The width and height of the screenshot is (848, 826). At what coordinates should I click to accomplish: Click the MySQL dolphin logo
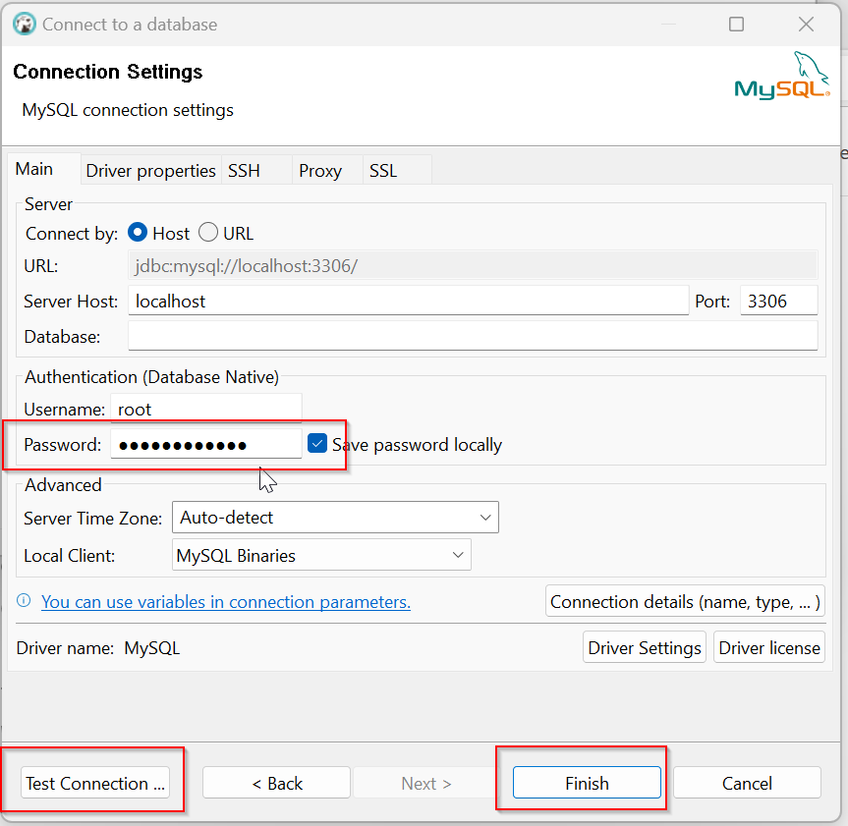pos(781,79)
